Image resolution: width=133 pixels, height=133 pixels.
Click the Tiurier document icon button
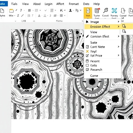97,13
